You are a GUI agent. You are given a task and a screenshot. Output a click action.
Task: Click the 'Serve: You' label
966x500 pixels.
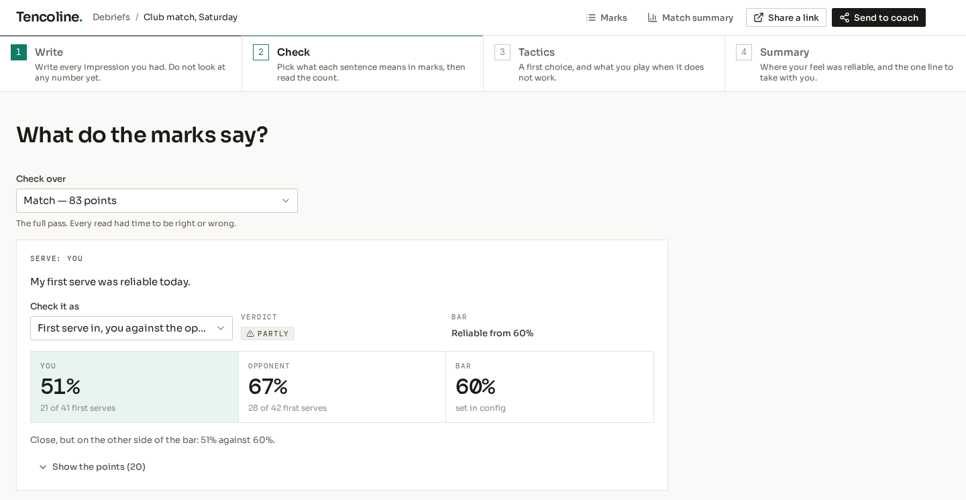pyautogui.click(x=57, y=258)
